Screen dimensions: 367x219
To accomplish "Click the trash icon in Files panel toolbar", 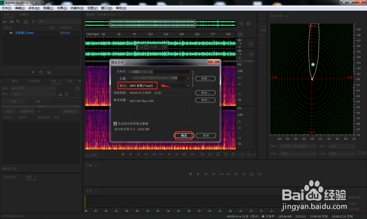I will point(33,22).
